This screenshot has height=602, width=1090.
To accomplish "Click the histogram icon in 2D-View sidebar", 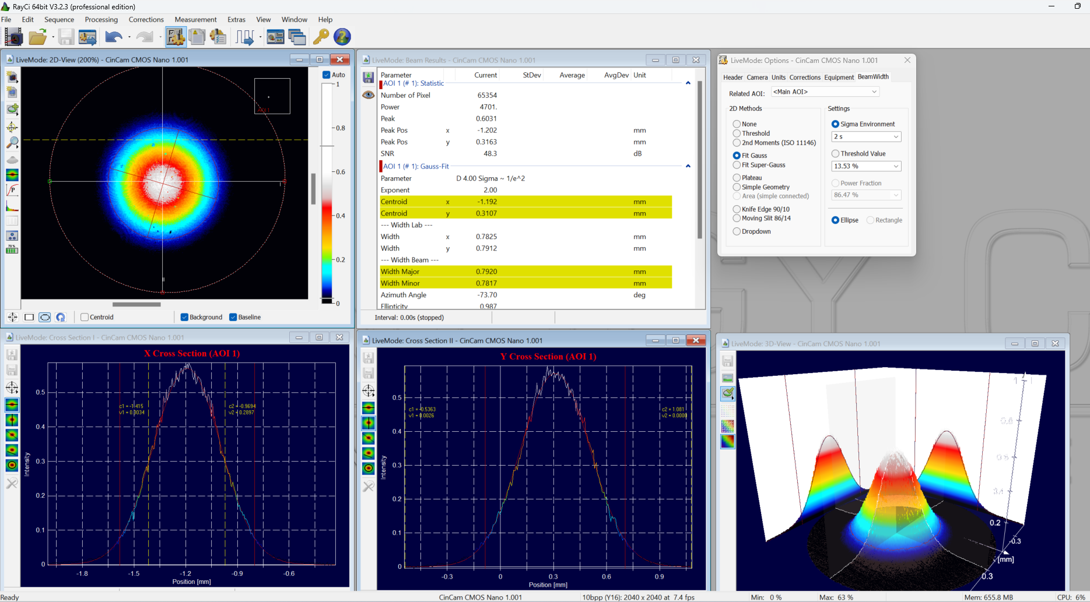I will pos(12,205).
